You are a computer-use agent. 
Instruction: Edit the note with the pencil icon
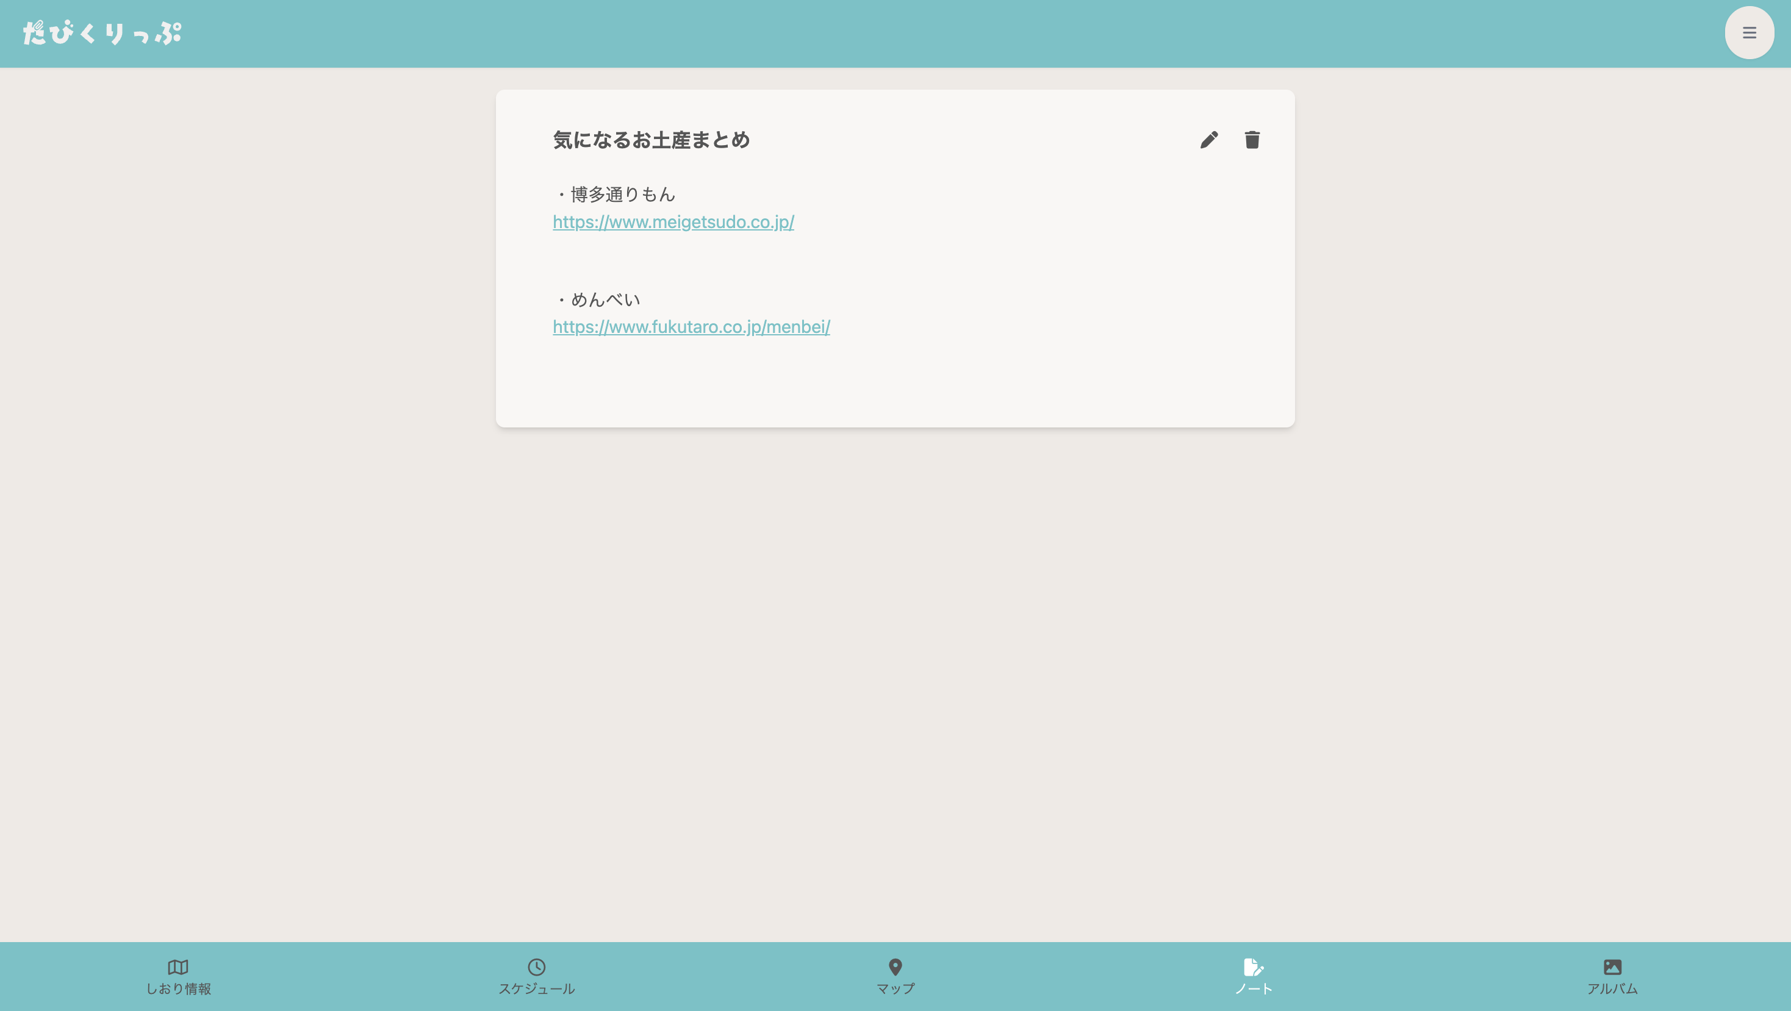pyautogui.click(x=1208, y=140)
